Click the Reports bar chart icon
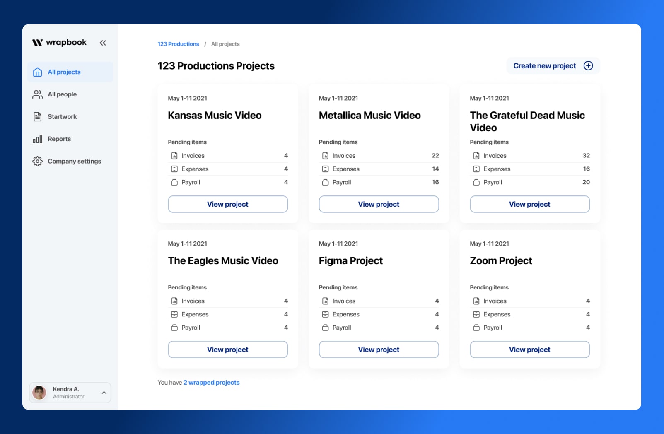 (38, 139)
